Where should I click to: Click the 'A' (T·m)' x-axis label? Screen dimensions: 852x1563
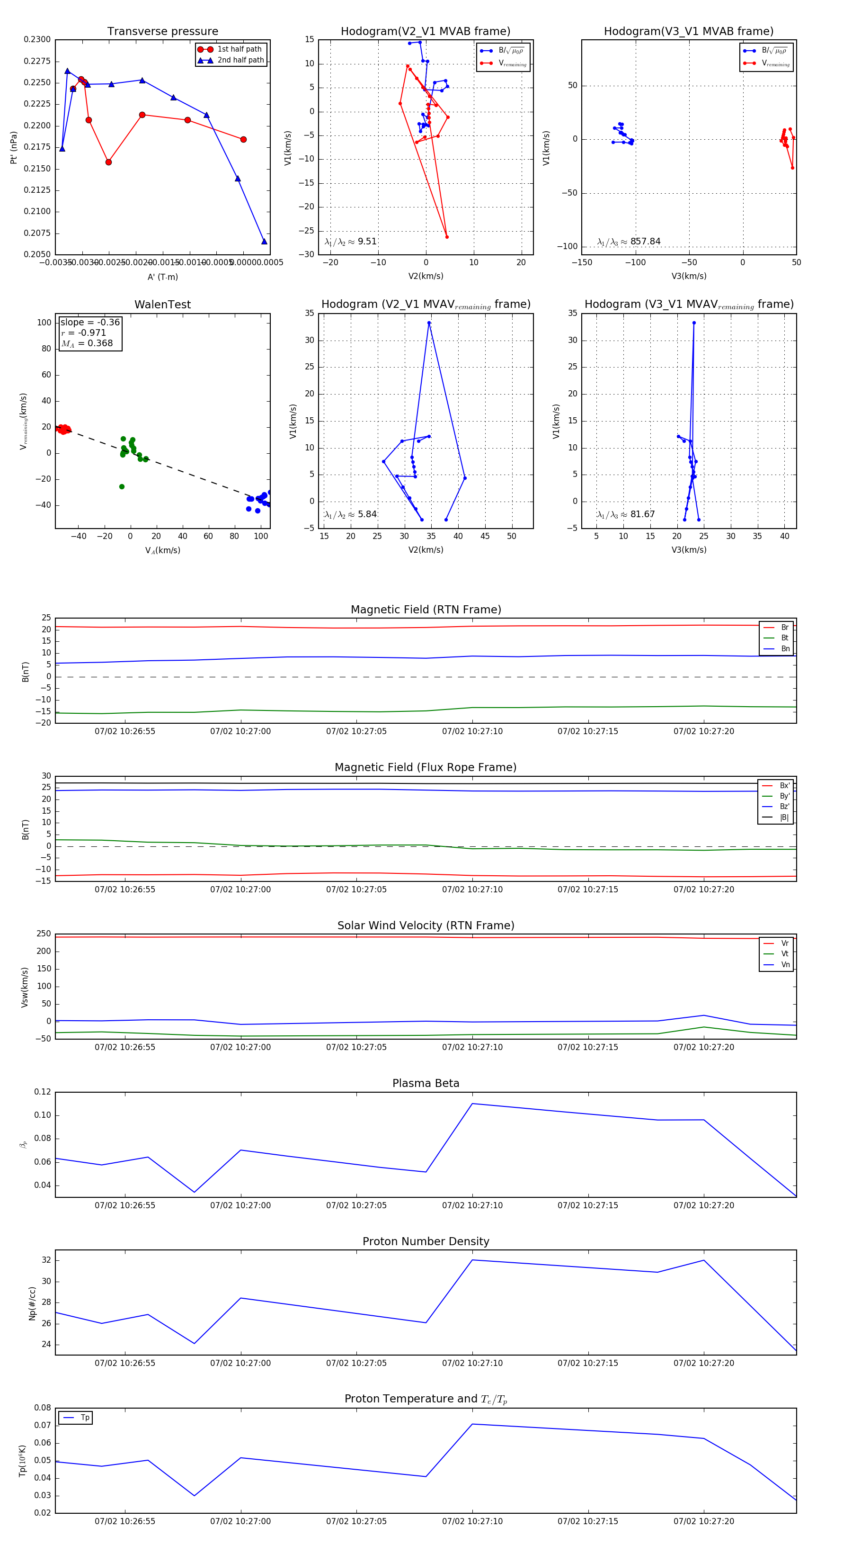(162, 277)
